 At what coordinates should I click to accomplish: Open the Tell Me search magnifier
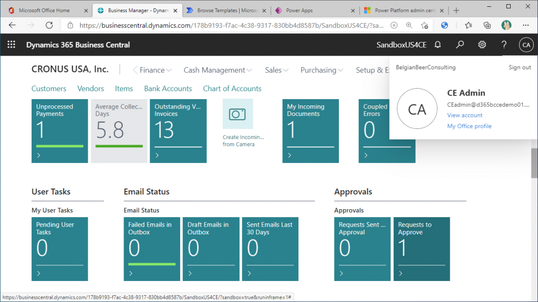(460, 45)
